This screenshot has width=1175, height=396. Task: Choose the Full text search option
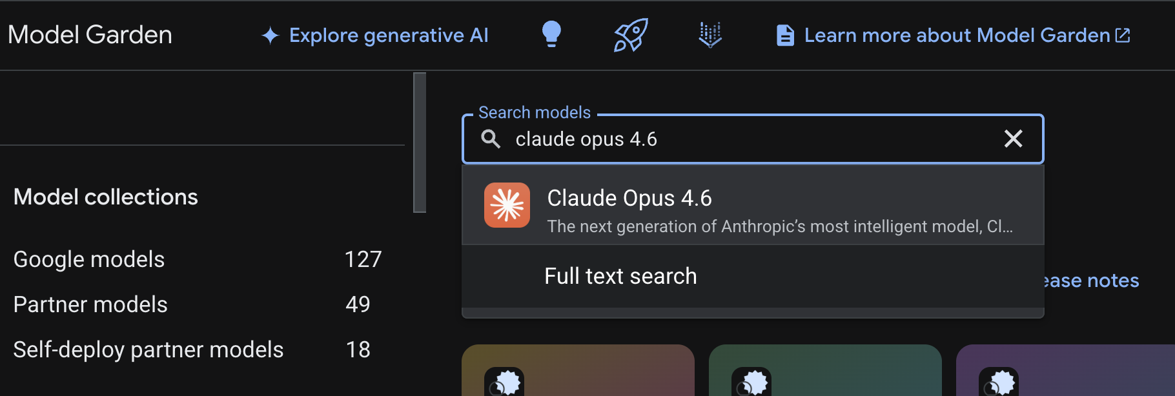click(621, 276)
